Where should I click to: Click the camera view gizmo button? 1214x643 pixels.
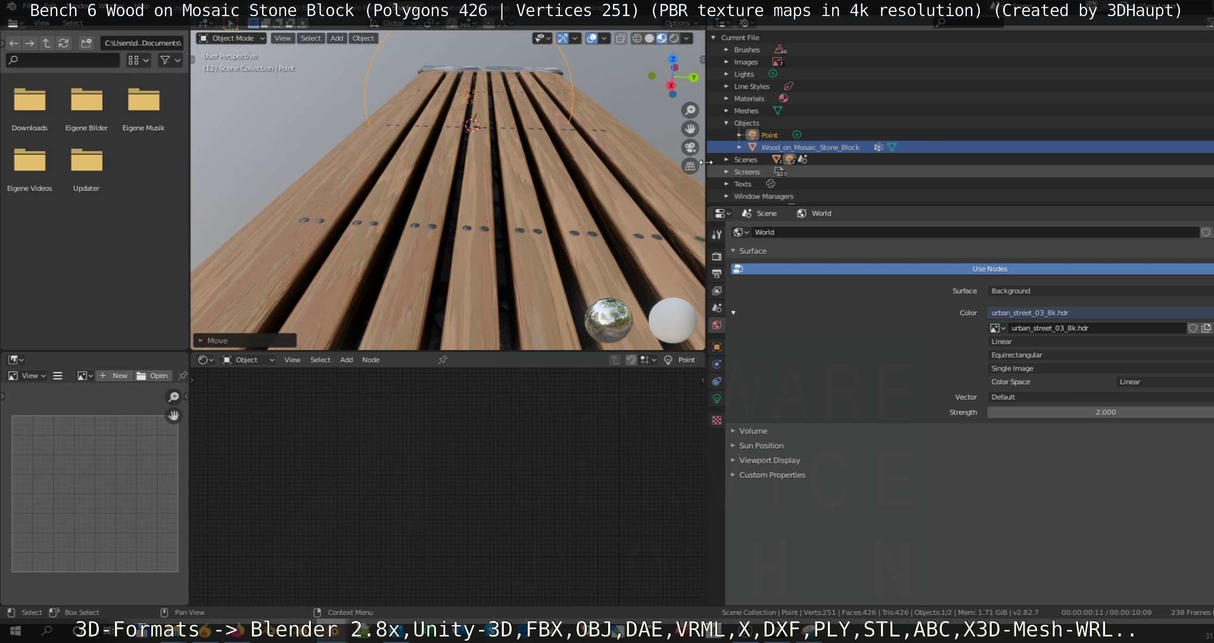690,148
